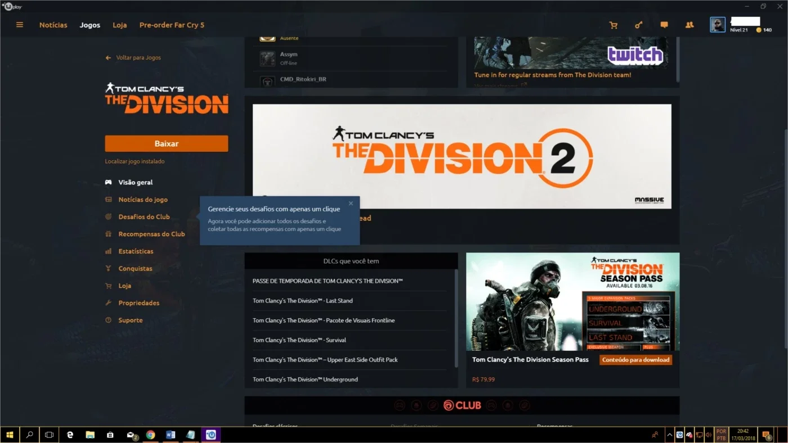Open Word from the taskbar

coord(171,435)
